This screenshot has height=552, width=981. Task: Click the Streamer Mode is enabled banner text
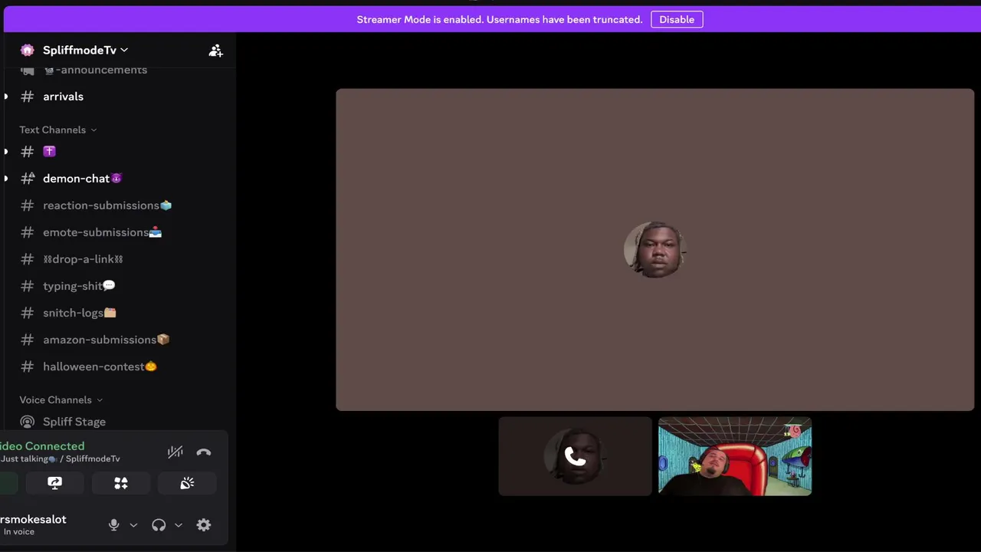(x=500, y=19)
